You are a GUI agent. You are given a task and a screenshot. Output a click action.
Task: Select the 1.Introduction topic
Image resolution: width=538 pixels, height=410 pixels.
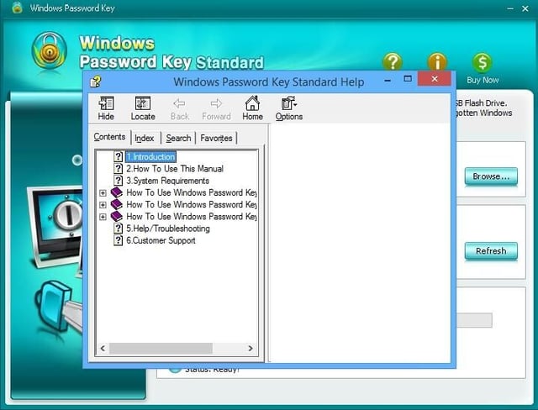pyautogui.click(x=150, y=157)
